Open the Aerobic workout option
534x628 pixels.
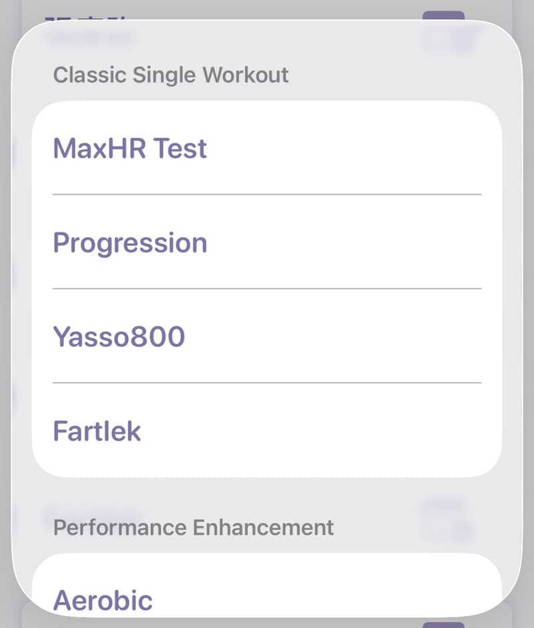click(x=103, y=599)
